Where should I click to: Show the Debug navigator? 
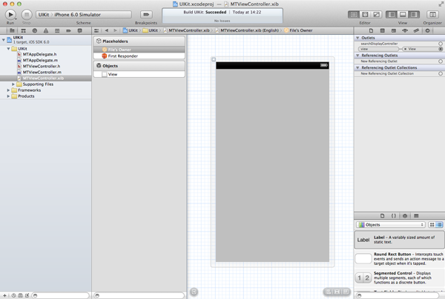point(57,30)
